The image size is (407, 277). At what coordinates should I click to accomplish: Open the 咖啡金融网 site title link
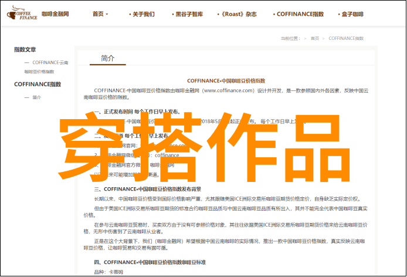coord(55,14)
